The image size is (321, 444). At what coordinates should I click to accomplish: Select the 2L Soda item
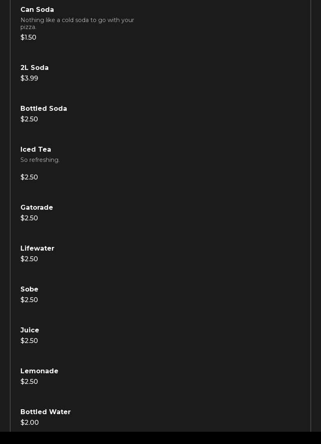[34, 68]
